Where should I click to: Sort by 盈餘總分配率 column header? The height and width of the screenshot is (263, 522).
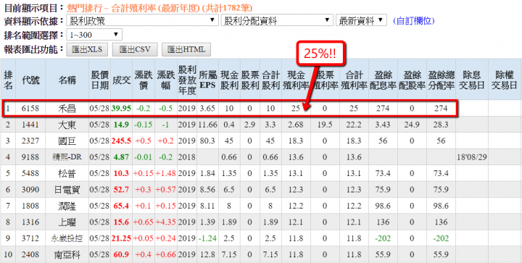click(441, 80)
